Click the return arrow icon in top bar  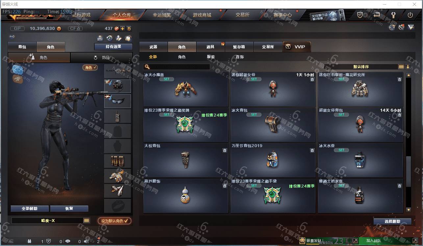[x=377, y=15]
